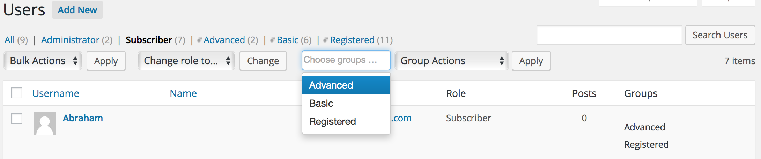Image resolution: width=761 pixels, height=159 pixels.
Task: Click the Search Users button
Action: click(720, 35)
